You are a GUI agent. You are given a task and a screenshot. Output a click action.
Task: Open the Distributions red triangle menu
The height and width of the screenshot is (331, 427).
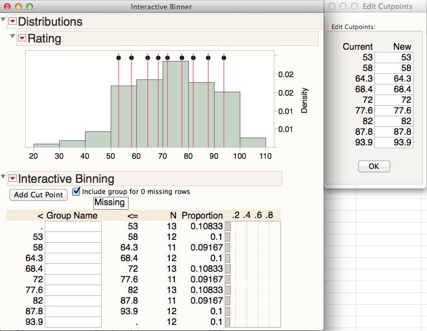[12, 22]
